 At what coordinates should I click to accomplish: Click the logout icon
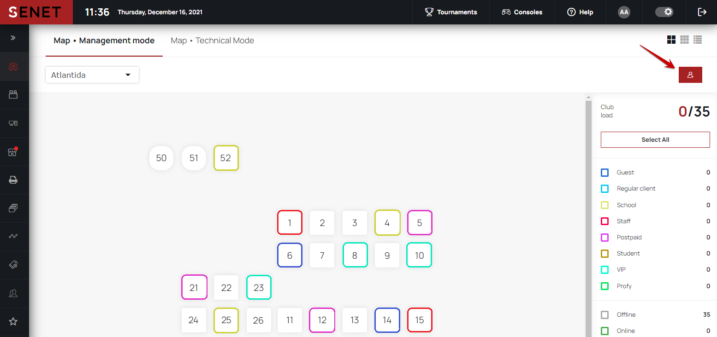[x=702, y=12]
